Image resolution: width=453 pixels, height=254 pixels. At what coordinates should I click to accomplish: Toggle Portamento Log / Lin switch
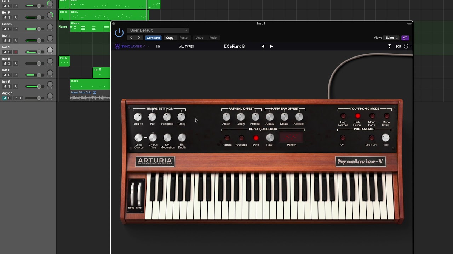coord(371,138)
